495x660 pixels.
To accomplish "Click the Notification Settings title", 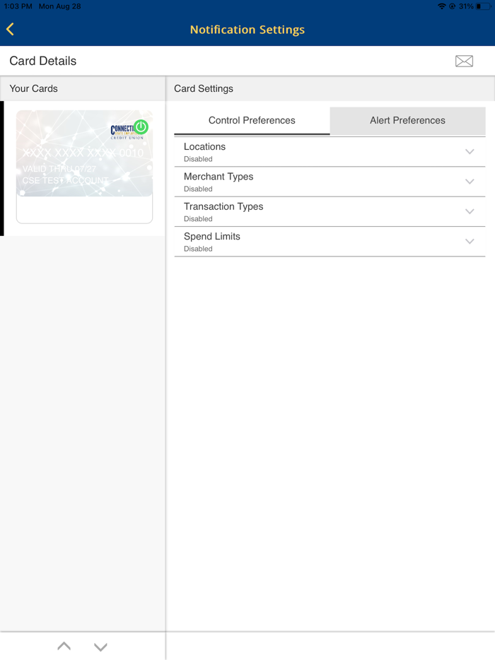I will [248, 30].
